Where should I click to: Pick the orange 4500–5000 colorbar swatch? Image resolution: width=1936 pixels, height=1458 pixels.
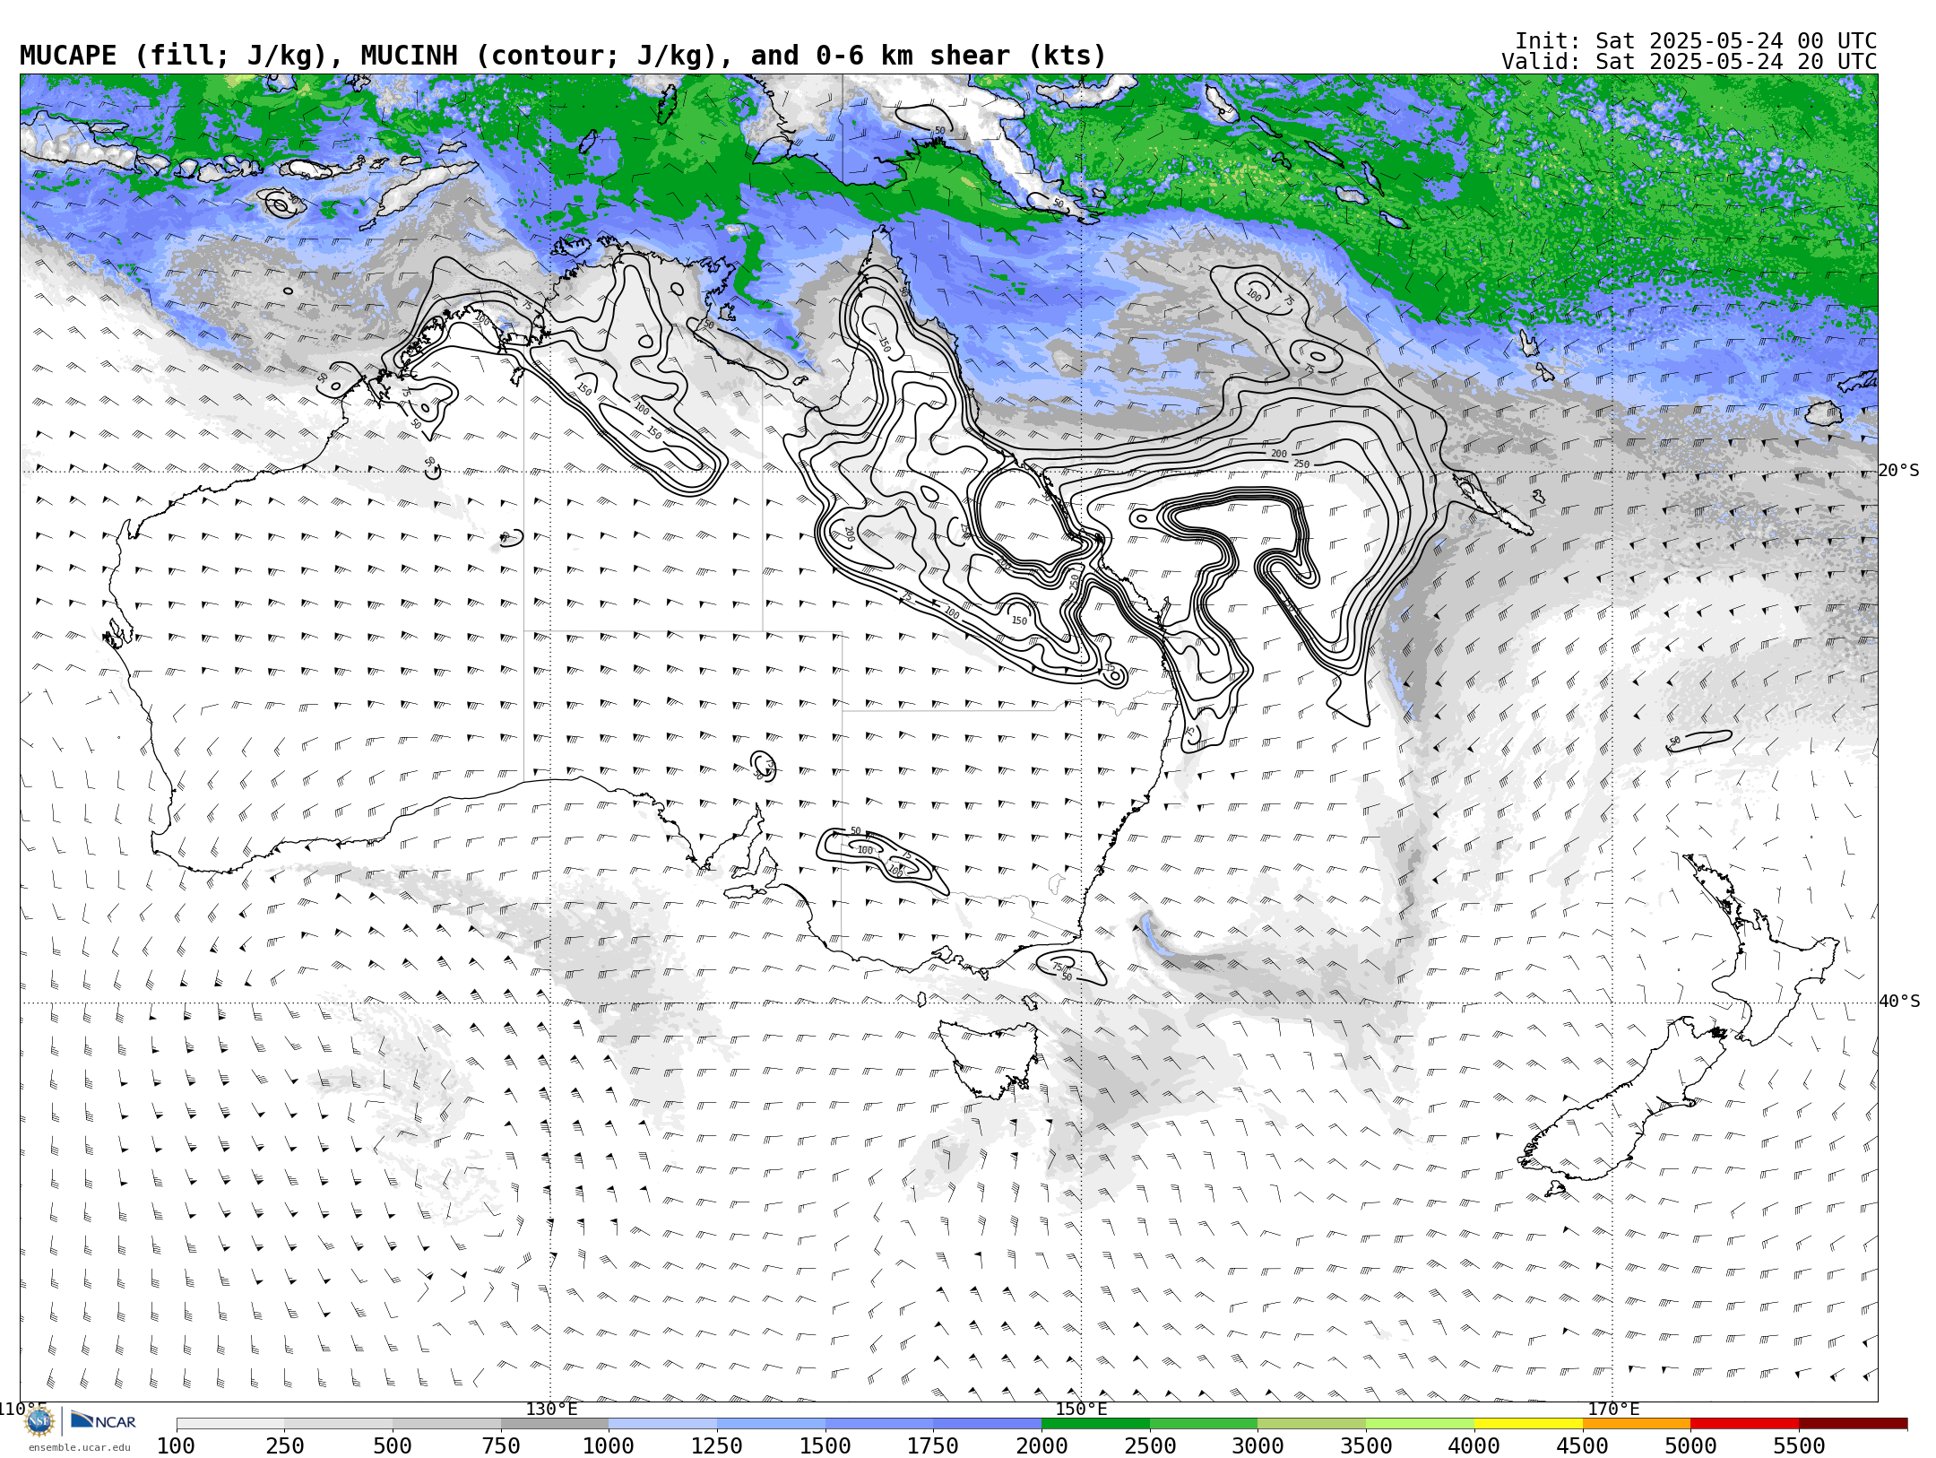(1637, 1424)
